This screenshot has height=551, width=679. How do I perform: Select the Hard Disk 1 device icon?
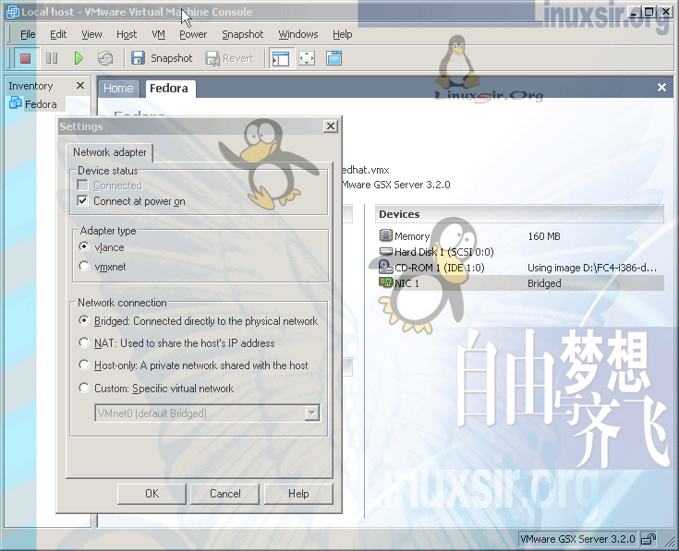(x=385, y=251)
